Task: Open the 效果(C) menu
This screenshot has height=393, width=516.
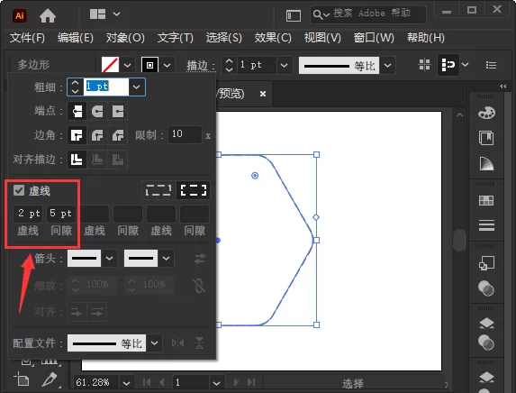Action: 273,38
